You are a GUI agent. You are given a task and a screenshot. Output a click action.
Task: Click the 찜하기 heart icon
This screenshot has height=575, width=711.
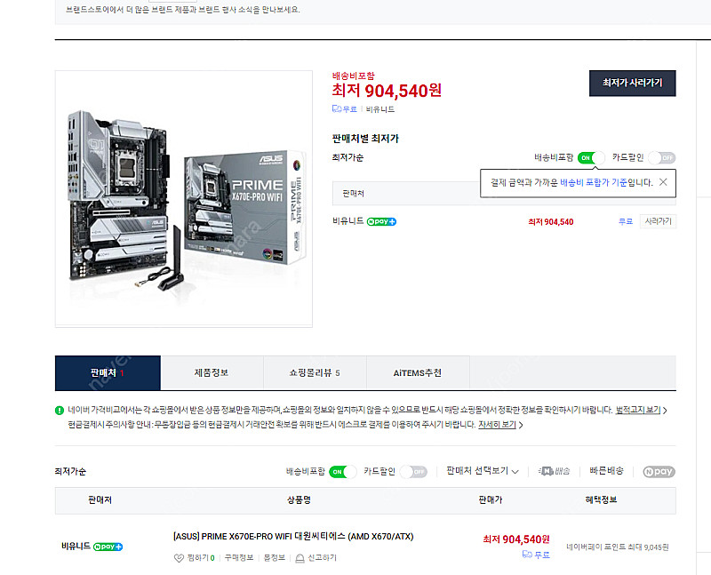coord(179,558)
